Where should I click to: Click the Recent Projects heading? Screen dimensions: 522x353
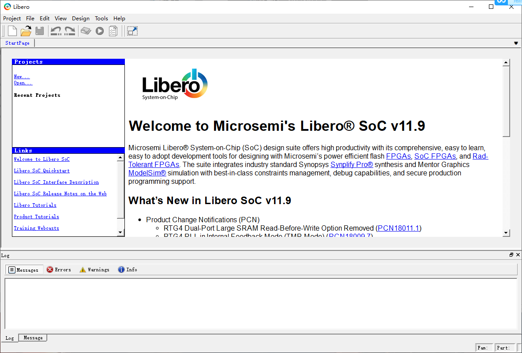(37, 95)
